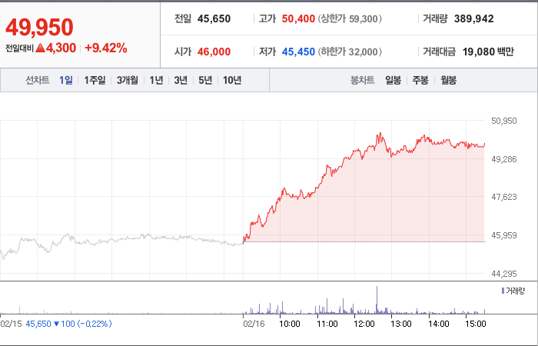Click the 13:00 time axis marker
Screen dimensions: 538x346
point(401,324)
